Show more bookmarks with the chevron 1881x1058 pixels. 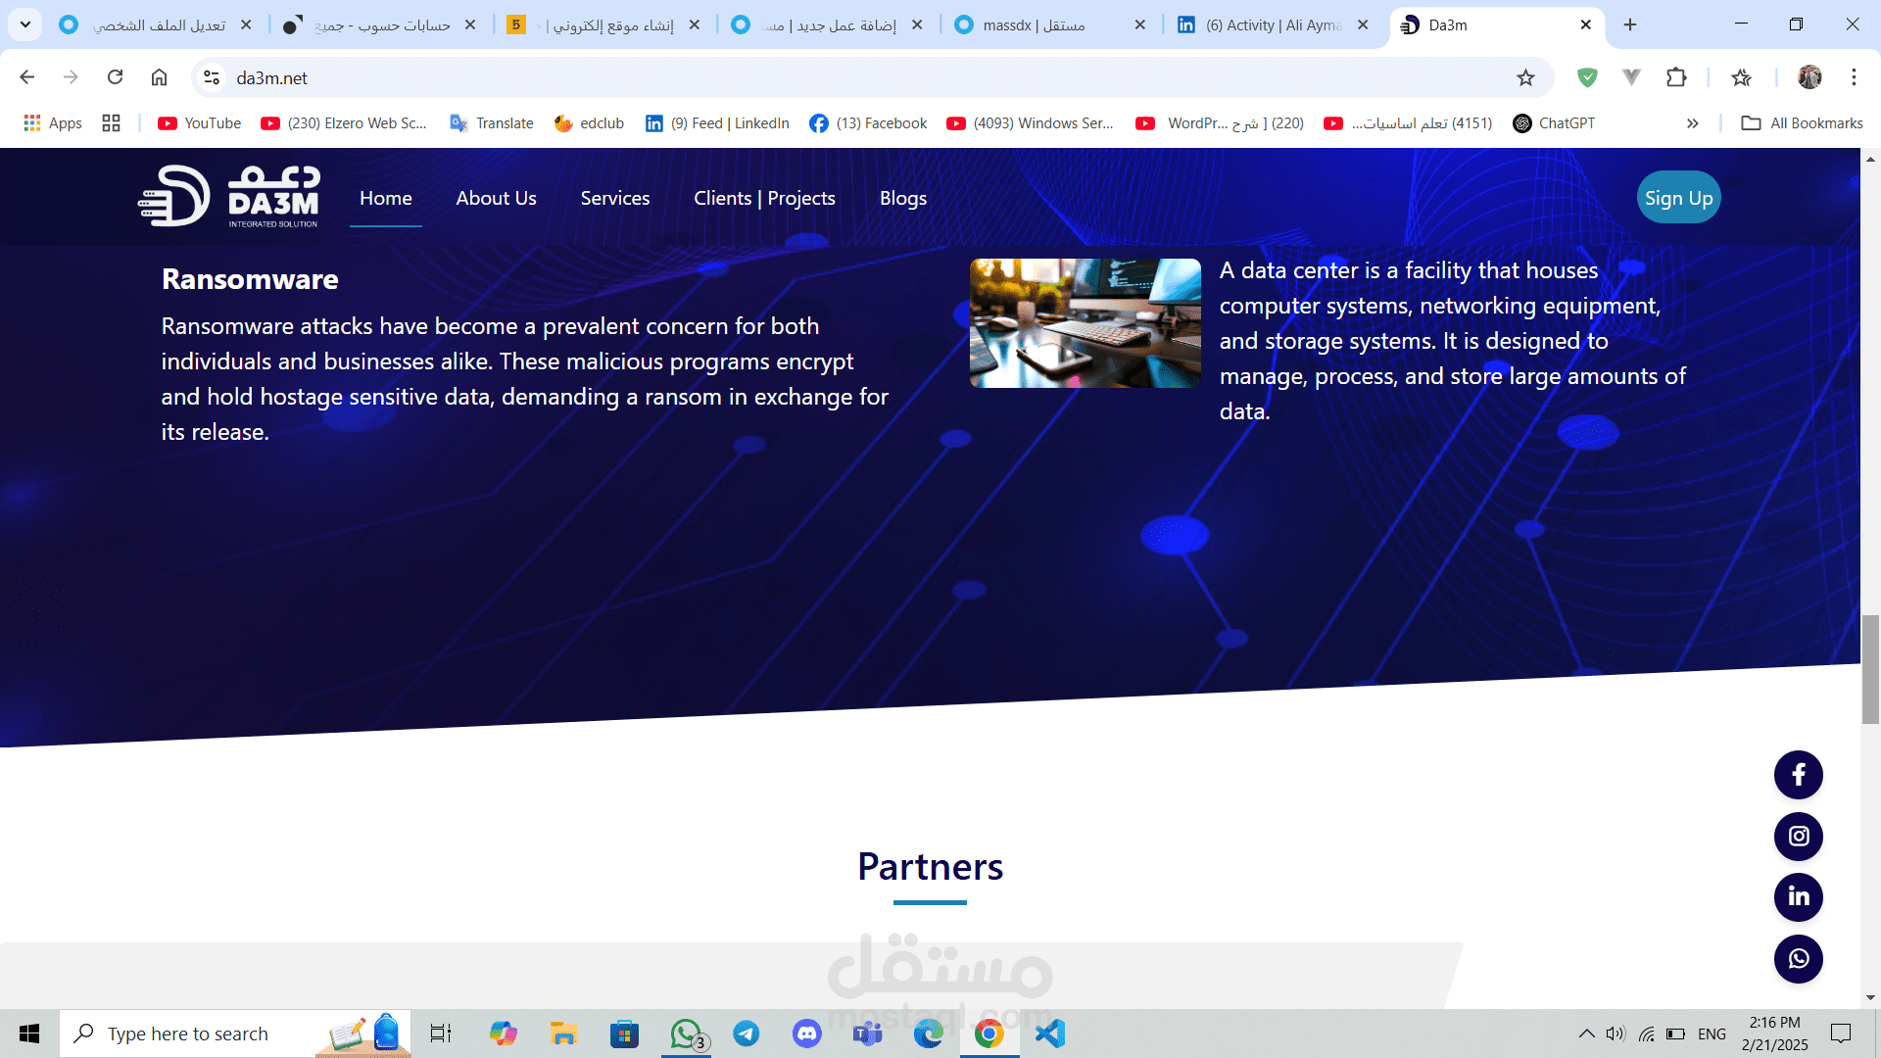tap(1692, 123)
